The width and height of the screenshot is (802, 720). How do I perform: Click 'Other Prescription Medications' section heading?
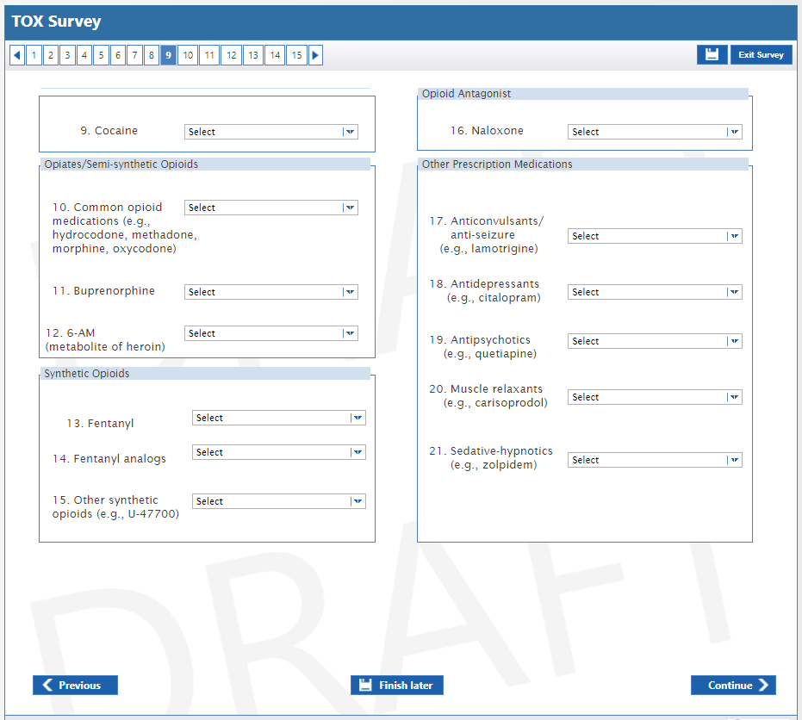[497, 164]
